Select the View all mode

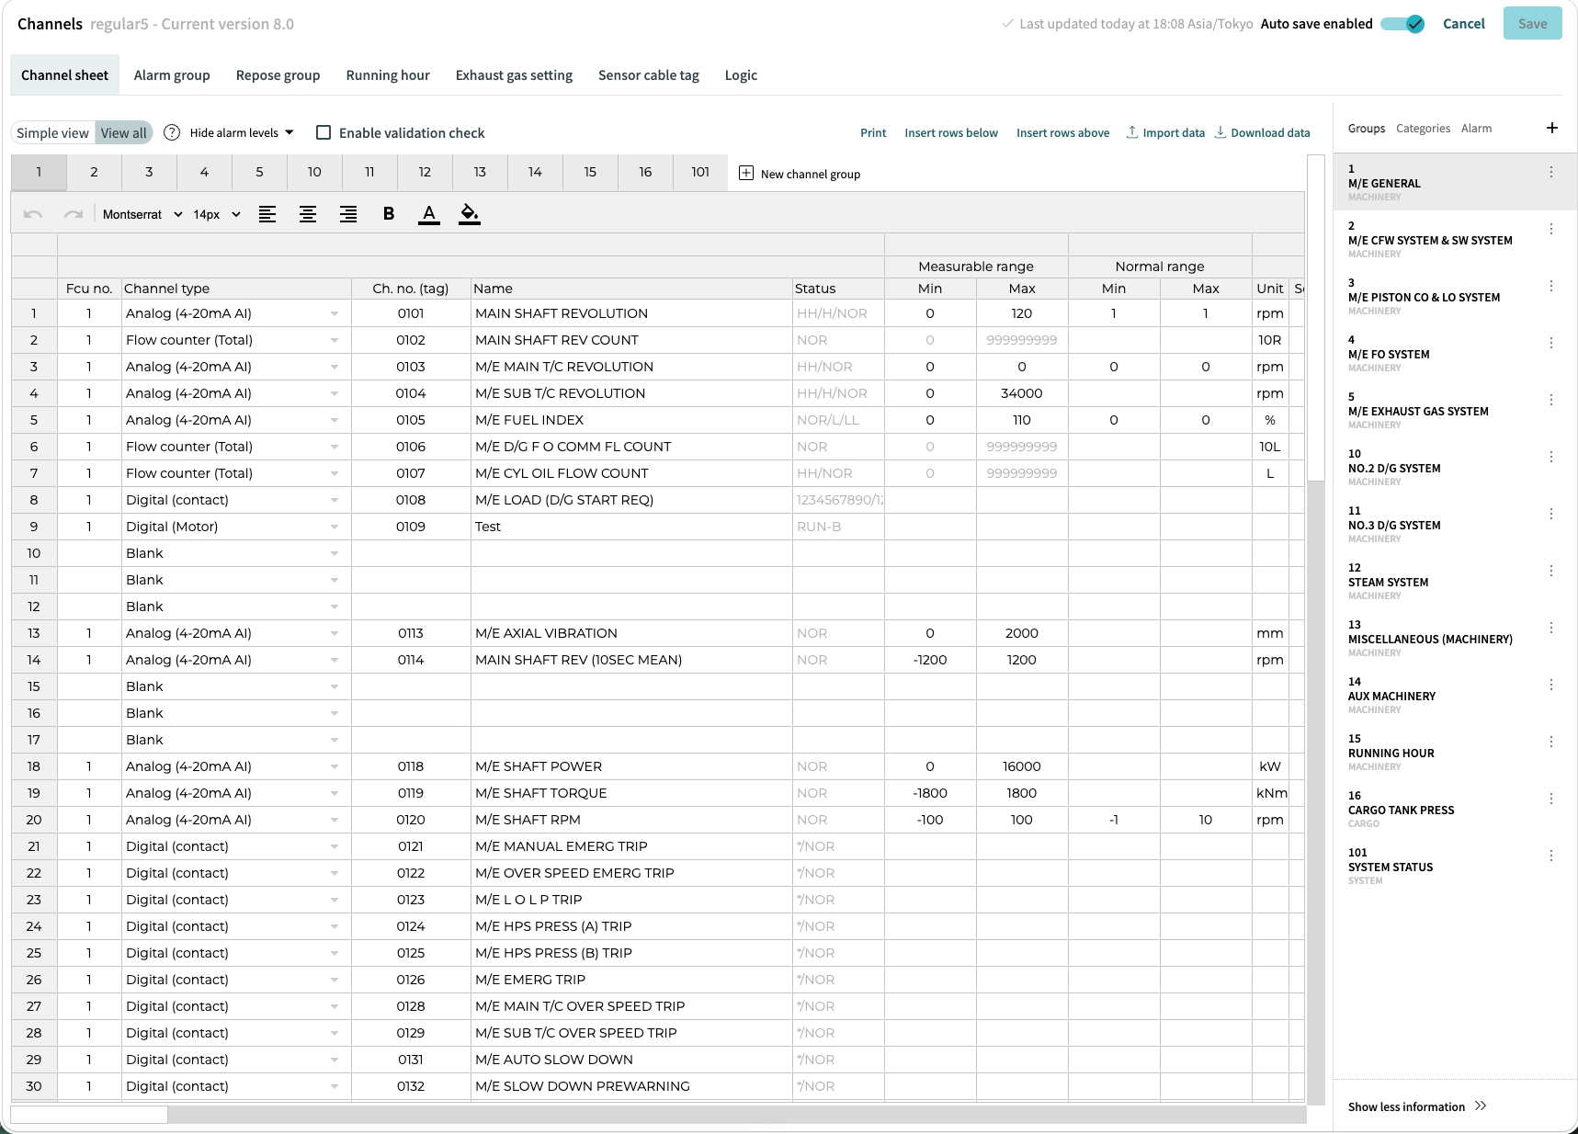pyautogui.click(x=123, y=132)
